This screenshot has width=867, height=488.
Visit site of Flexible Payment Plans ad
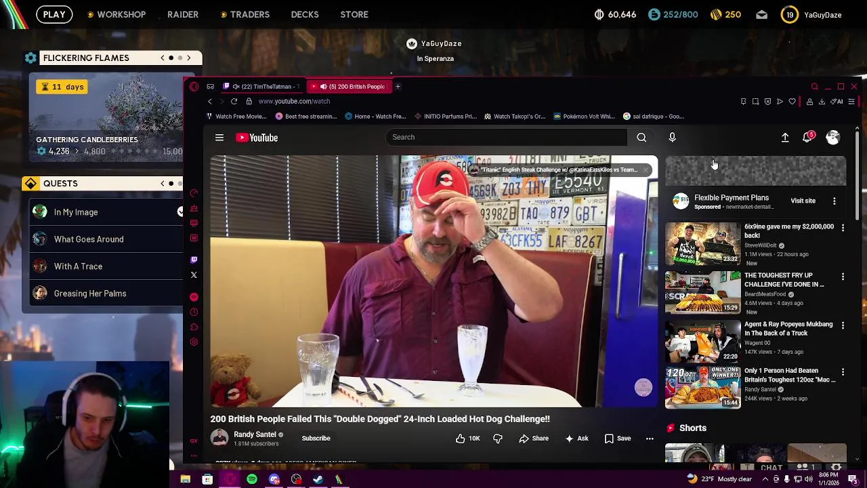803,201
